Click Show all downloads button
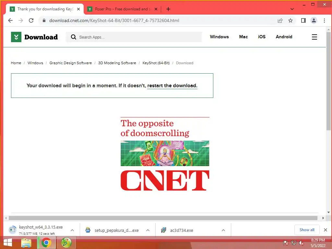 [307, 230]
